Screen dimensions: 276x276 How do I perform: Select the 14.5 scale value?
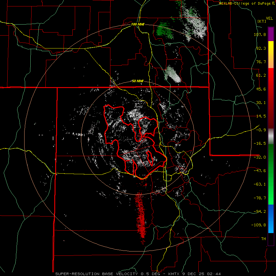261,116
